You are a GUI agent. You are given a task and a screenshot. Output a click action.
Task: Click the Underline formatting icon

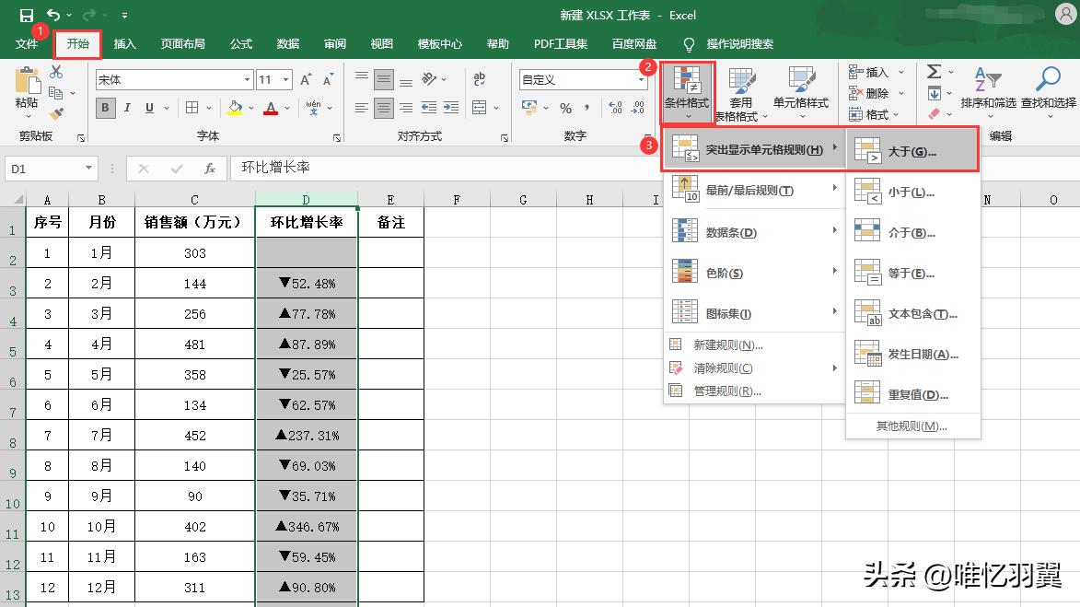tap(149, 108)
